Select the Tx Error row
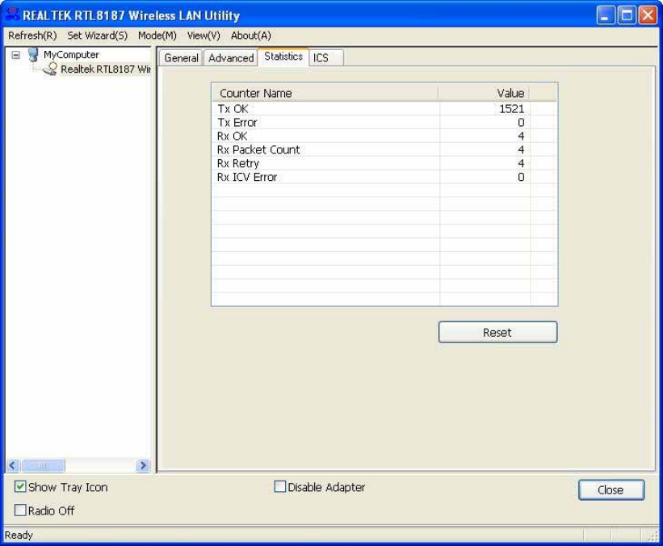Screen dimensions: 663x546 (384, 122)
